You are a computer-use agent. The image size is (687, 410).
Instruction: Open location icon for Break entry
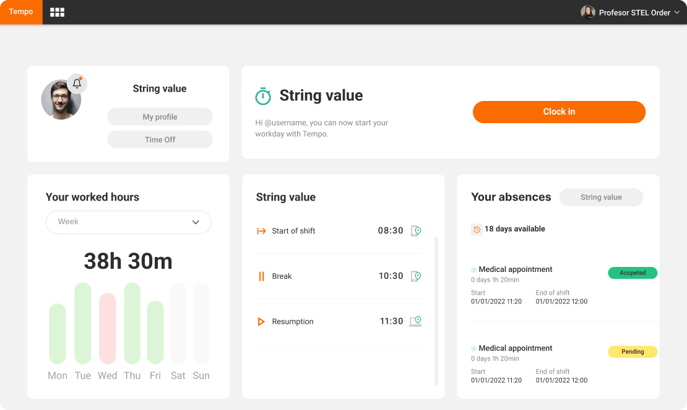pos(416,276)
